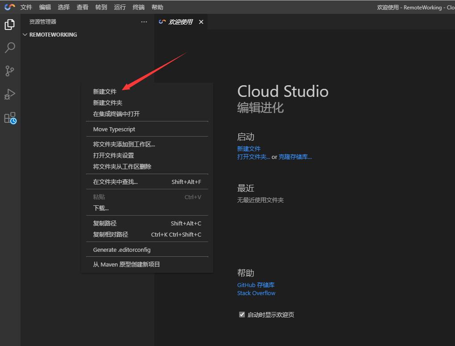Open the Explorer more actions ellipsis

click(x=144, y=21)
